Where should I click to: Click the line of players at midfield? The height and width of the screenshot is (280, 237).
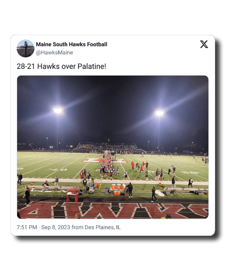107,165
